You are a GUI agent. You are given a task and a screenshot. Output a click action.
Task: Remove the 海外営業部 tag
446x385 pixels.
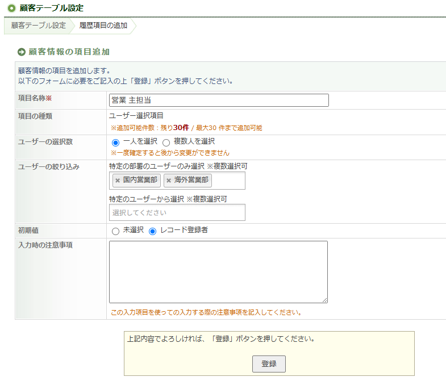pos(169,180)
